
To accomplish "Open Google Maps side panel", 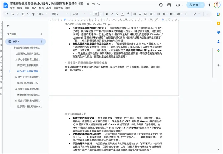I will click(218, 51).
